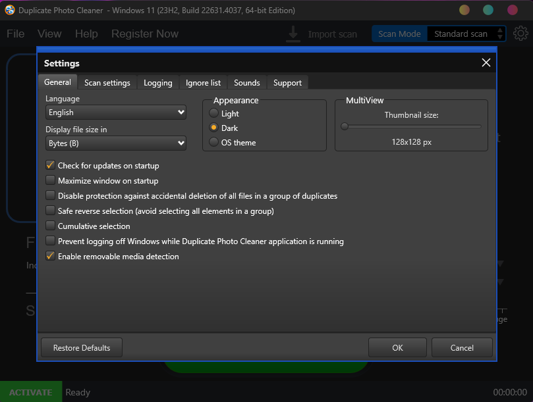Viewport: 533px width, 402px height.
Task: Open the Help menu
Action: 86,34
